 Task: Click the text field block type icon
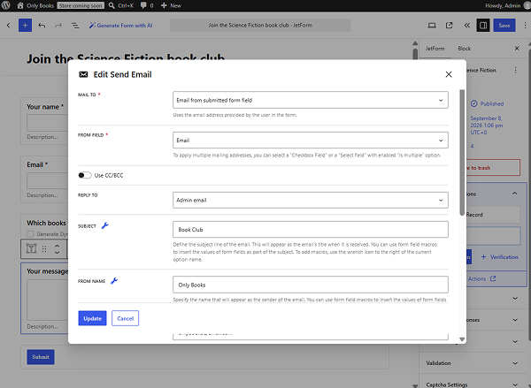click(x=32, y=248)
